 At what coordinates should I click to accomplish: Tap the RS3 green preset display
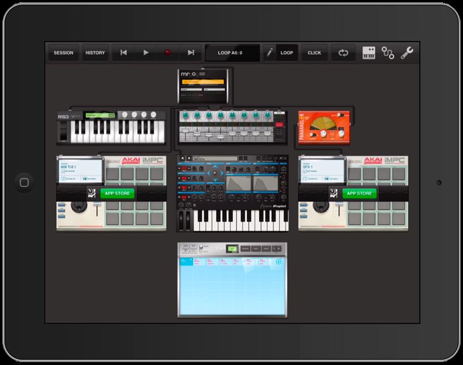(x=100, y=115)
